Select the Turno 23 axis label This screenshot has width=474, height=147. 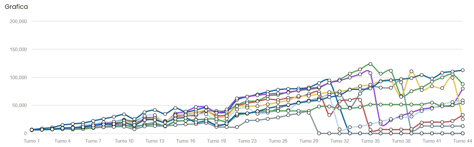coord(247,141)
